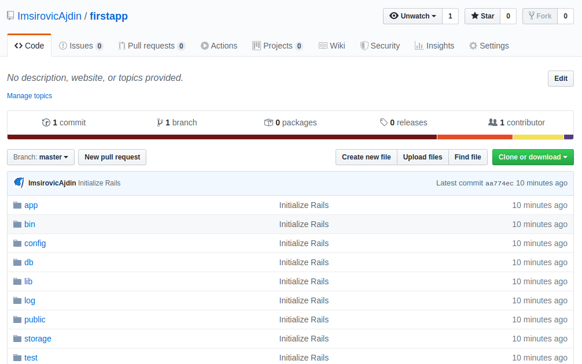
Task: View the 1 branch link
Action: [x=176, y=122]
